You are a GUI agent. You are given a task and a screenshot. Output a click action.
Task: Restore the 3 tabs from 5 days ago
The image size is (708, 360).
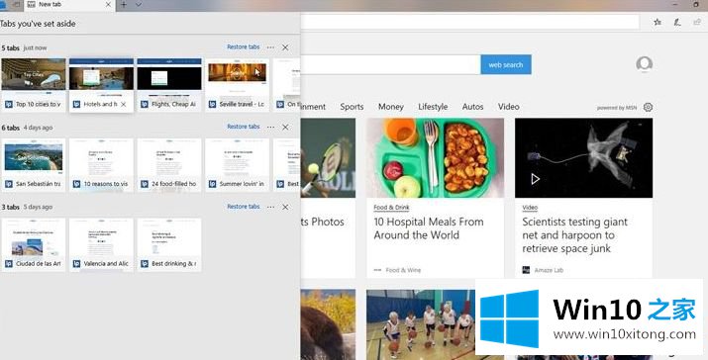coord(244,207)
